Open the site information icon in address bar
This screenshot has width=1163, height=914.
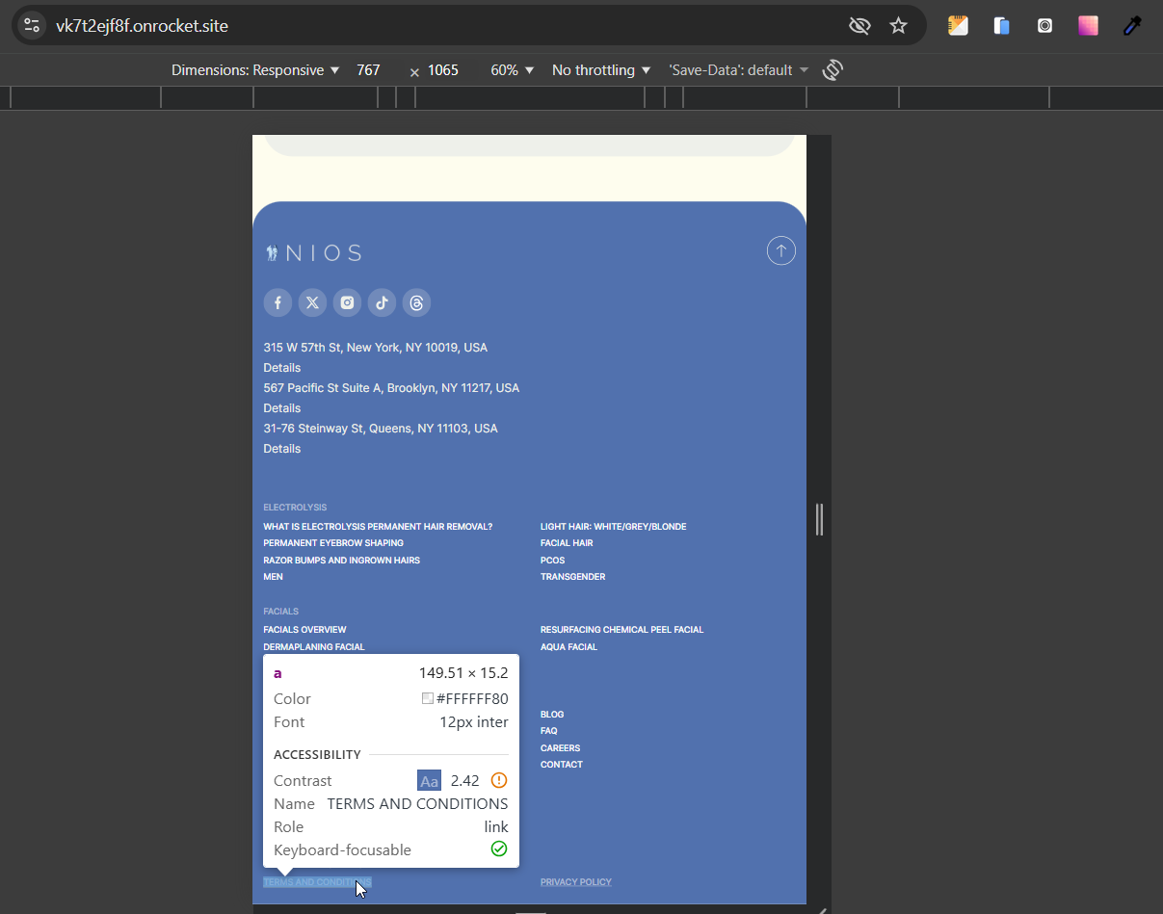(x=32, y=25)
